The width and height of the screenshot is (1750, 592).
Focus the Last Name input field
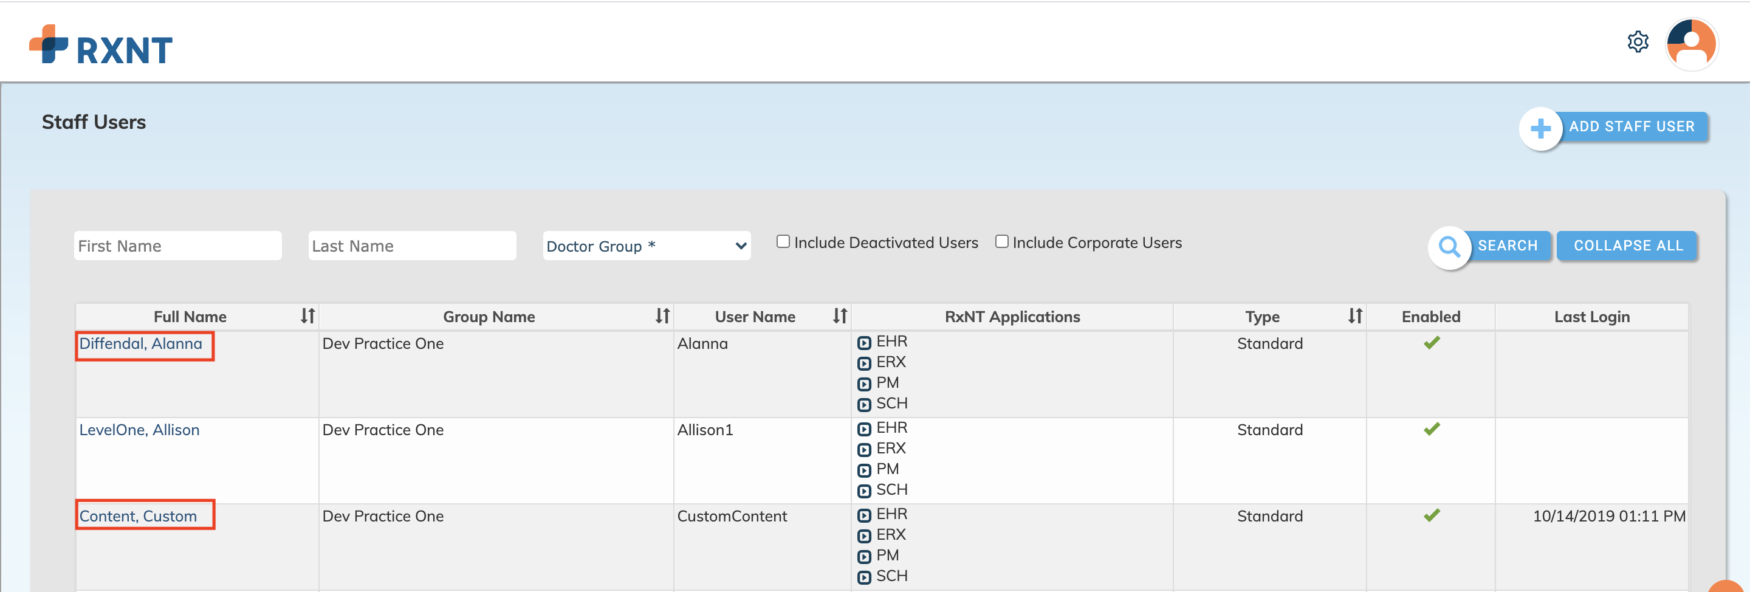(x=412, y=246)
